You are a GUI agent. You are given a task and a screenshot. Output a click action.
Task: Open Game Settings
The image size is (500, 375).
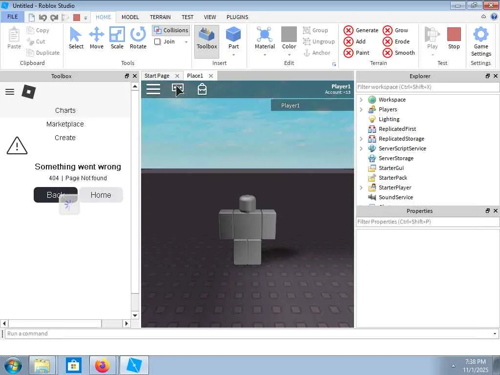coord(481,42)
